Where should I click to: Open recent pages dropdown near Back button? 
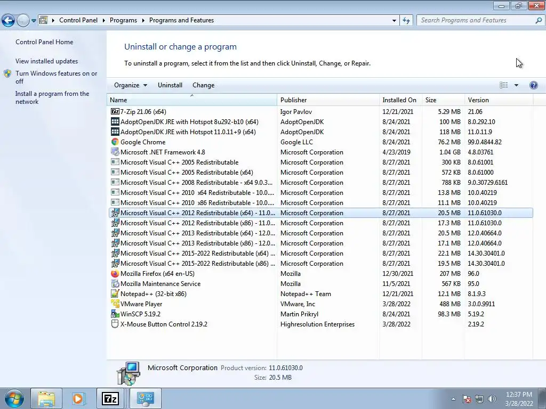point(34,21)
